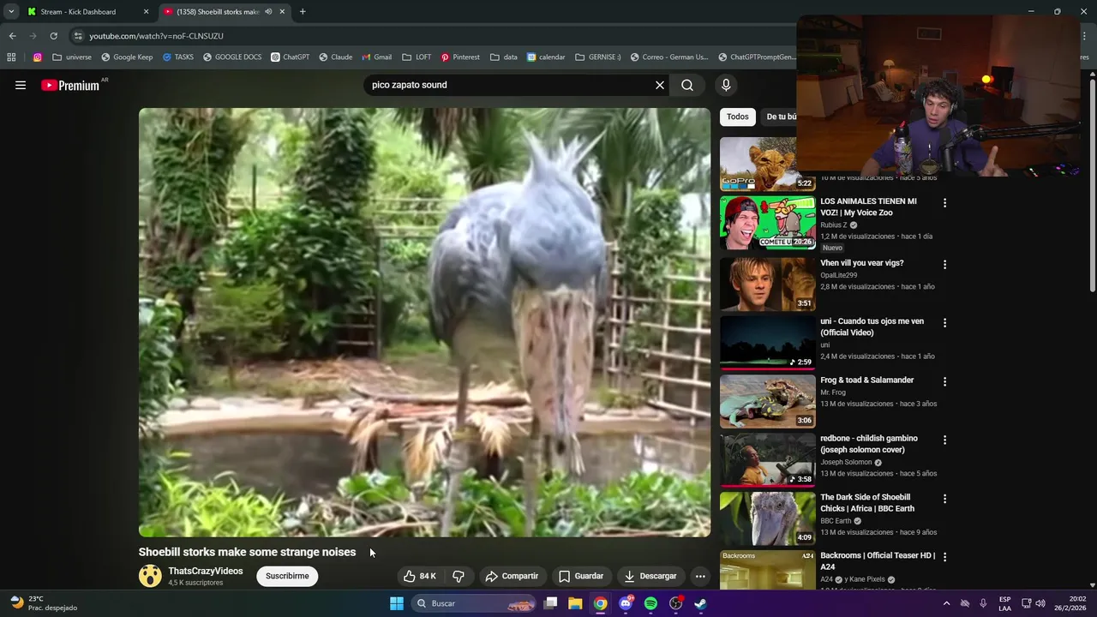1097x617 pixels.
Task: Select the Todos filter chip
Action: [737, 117]
